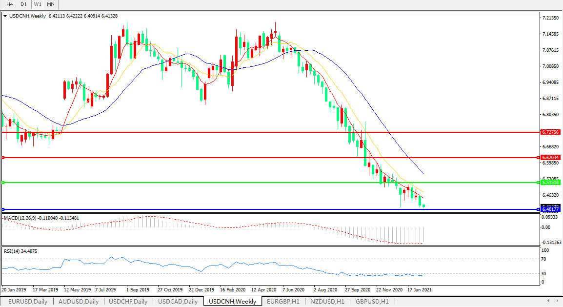Switch to the GBPUSD,H1 tab

tap(372, 301)
